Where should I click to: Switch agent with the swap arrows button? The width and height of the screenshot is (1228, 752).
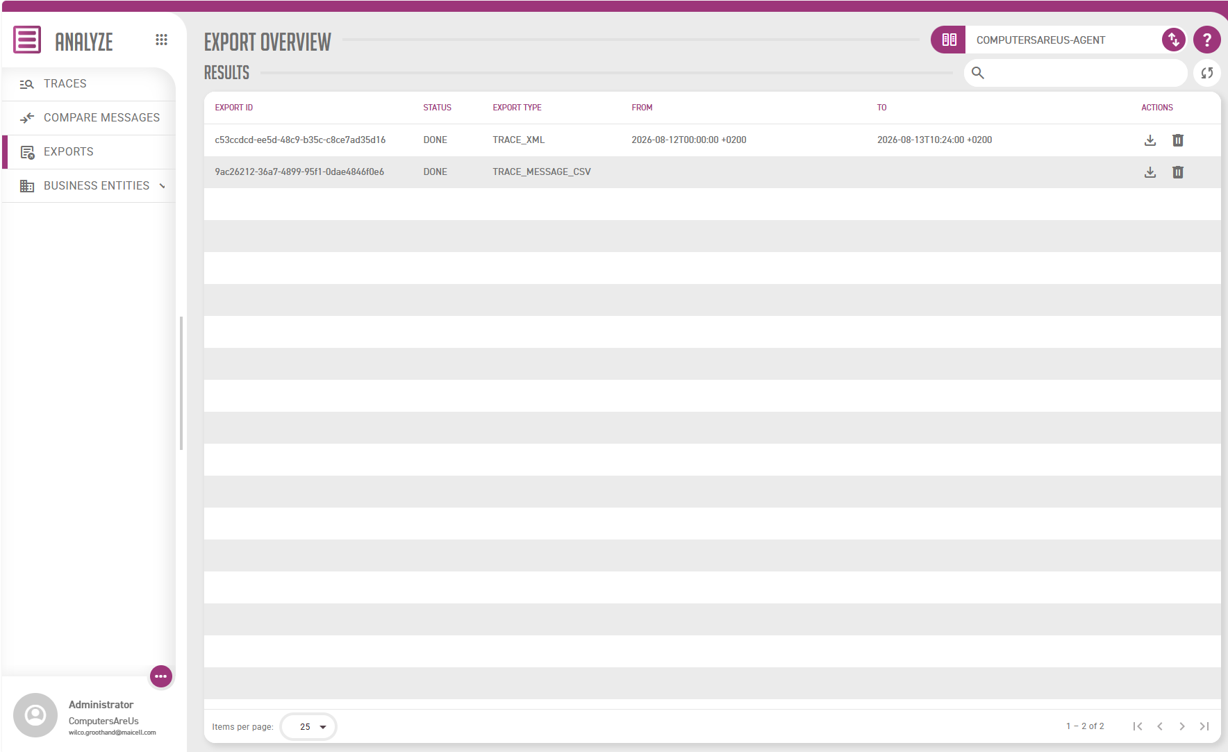[x=1173, y=40]
